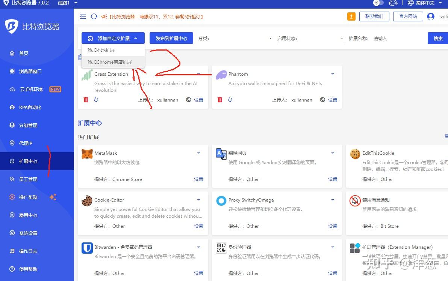The image size is (448, 281).
Task: Toggle the light/dark theme switch
Action: click(378, 3)
